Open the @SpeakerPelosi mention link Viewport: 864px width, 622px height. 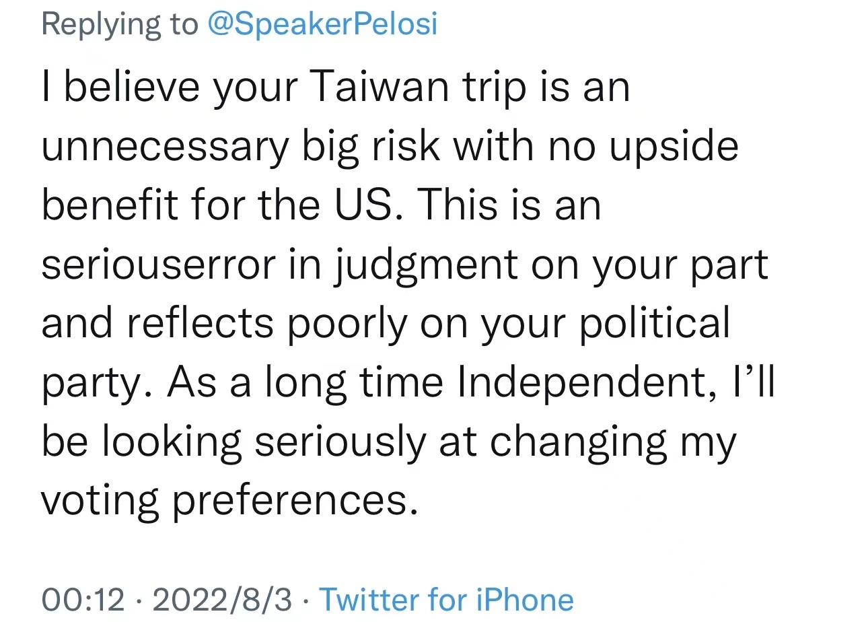pos(322,24)
